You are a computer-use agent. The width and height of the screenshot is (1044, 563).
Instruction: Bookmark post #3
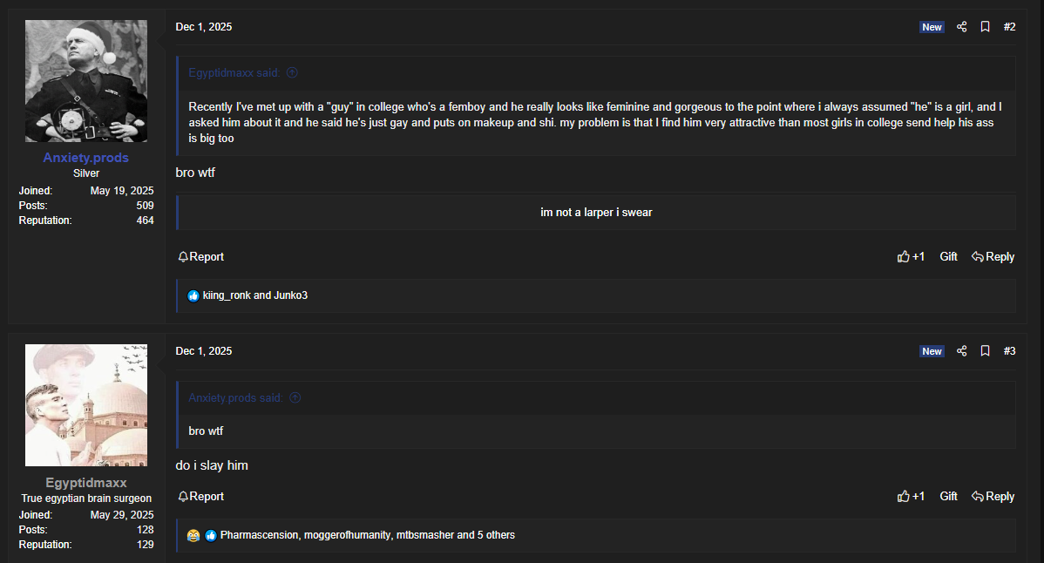985,351
